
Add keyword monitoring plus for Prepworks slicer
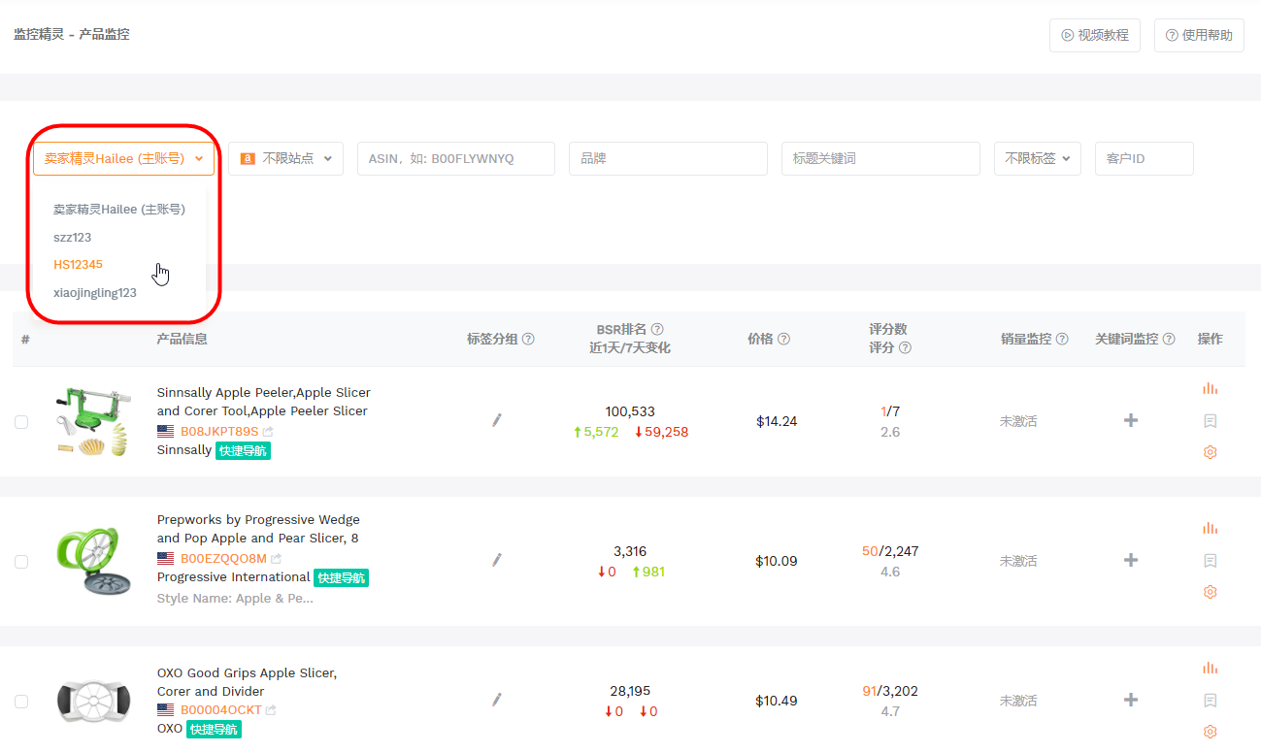click(1130, 560)
